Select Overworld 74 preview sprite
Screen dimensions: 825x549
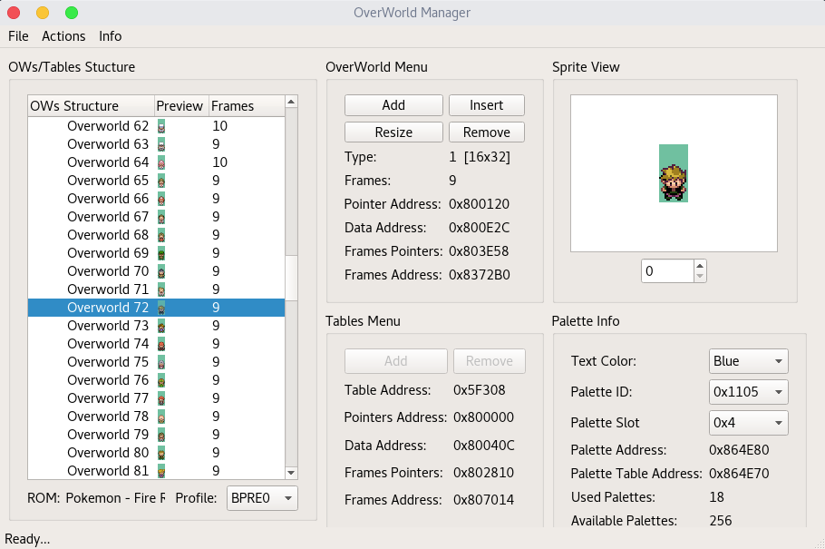point(161,344)
